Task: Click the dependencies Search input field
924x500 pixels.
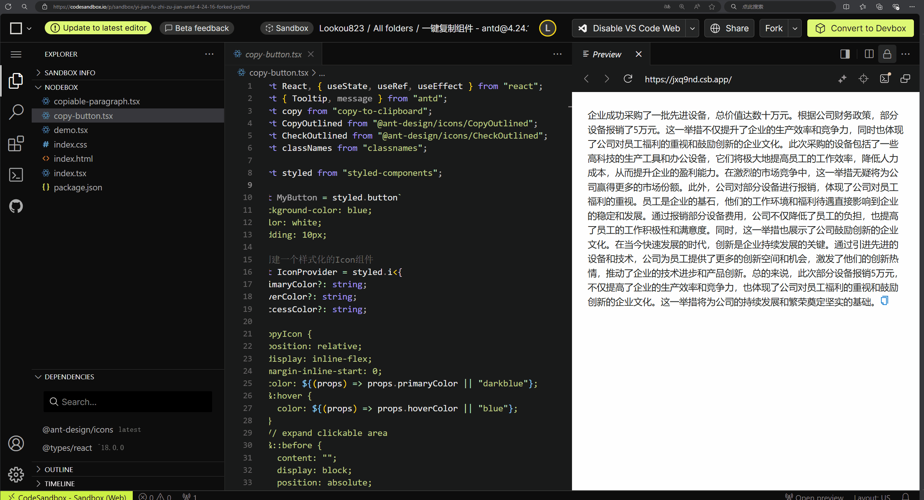Action: coord(128,402)
